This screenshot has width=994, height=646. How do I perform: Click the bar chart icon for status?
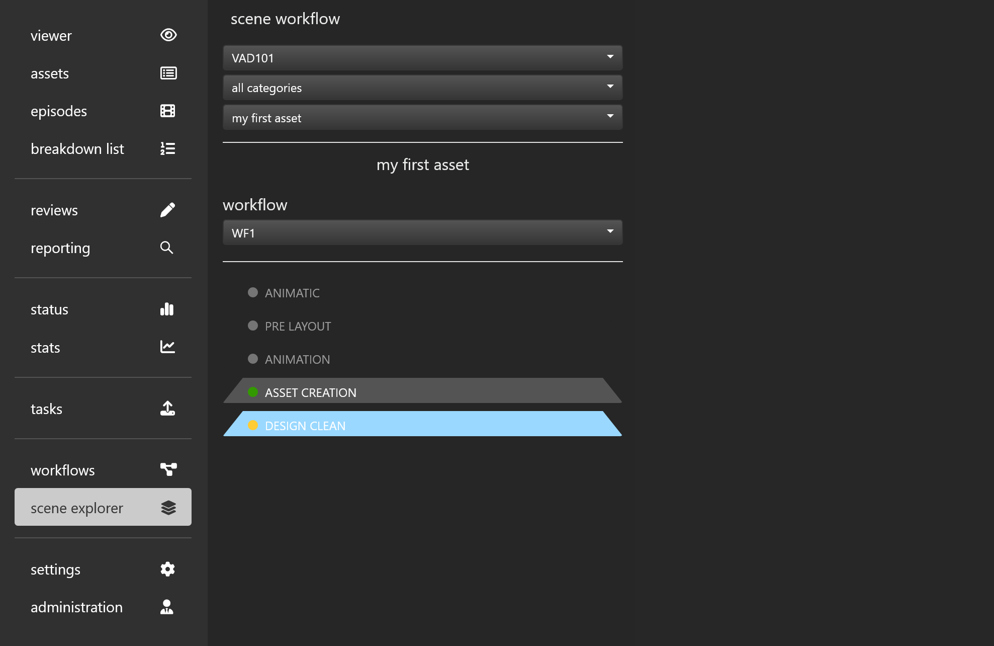coord(167,309)
